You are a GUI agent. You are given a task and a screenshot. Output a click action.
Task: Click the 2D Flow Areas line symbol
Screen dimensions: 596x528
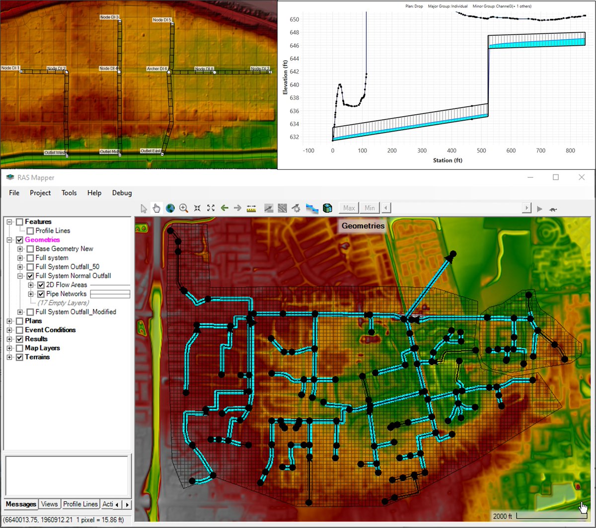click(110, 285)
